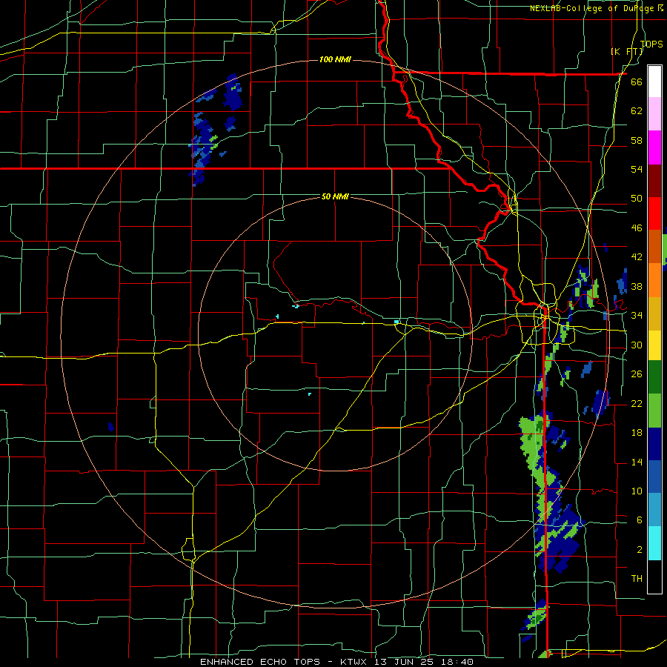
Task: Select the 18:40 timestamp
Action: click(x=457, y=662)
